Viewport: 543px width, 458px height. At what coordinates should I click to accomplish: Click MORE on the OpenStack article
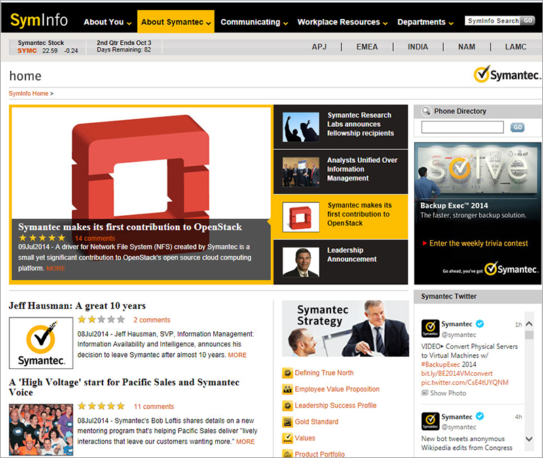click(56, 268)
